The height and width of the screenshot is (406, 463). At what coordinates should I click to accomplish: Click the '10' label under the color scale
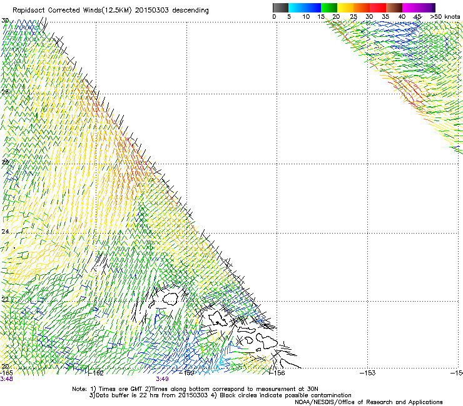pos(306,17)
